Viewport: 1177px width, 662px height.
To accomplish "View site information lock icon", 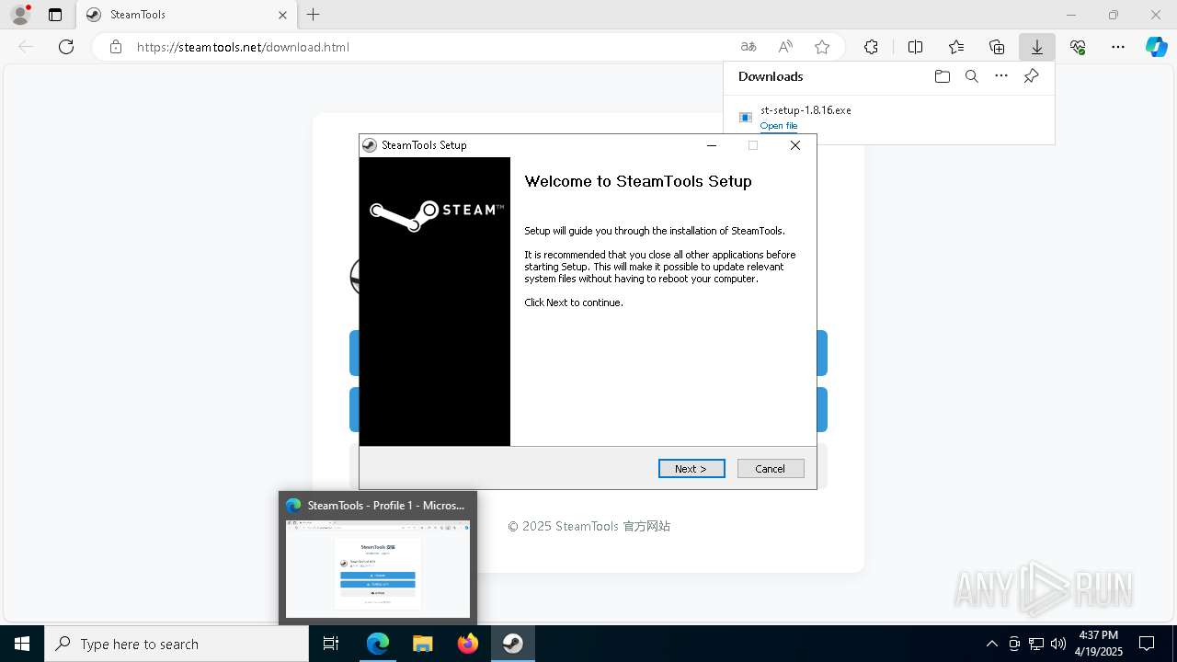I will click(x=116, y=47).
